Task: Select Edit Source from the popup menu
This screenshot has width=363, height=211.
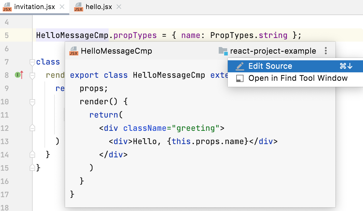Action: point(270,66)
